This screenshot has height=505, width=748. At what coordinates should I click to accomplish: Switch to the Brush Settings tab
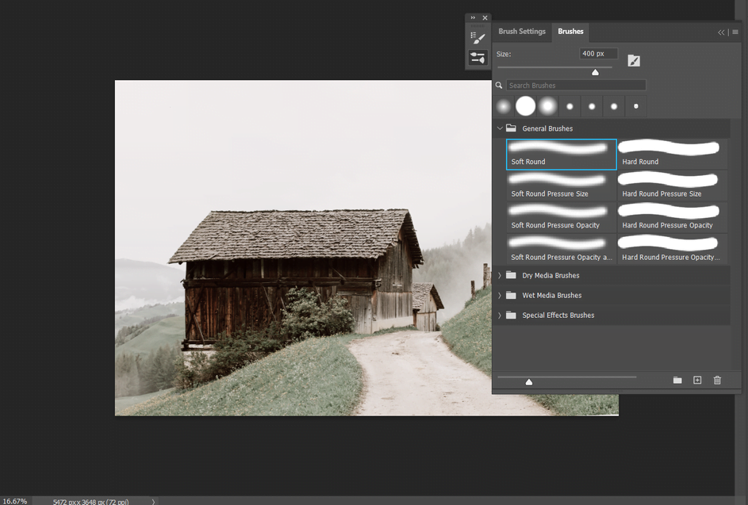521,32
